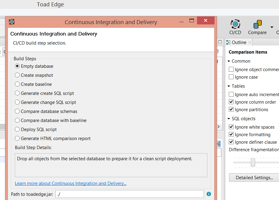Click the tree layout icon behind dialog edge
Screen dimensions: 279x200
[219, 144]
